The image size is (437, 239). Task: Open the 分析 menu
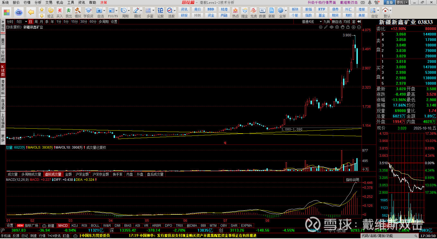click(x=38, y=2)
